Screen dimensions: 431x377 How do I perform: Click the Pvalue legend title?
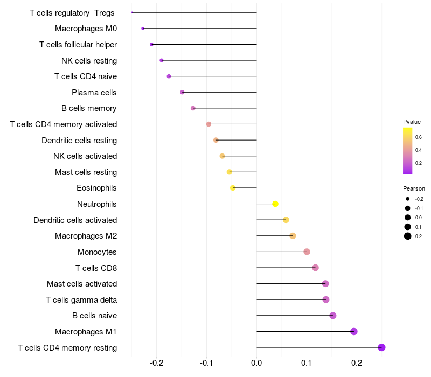click(412, 122)
